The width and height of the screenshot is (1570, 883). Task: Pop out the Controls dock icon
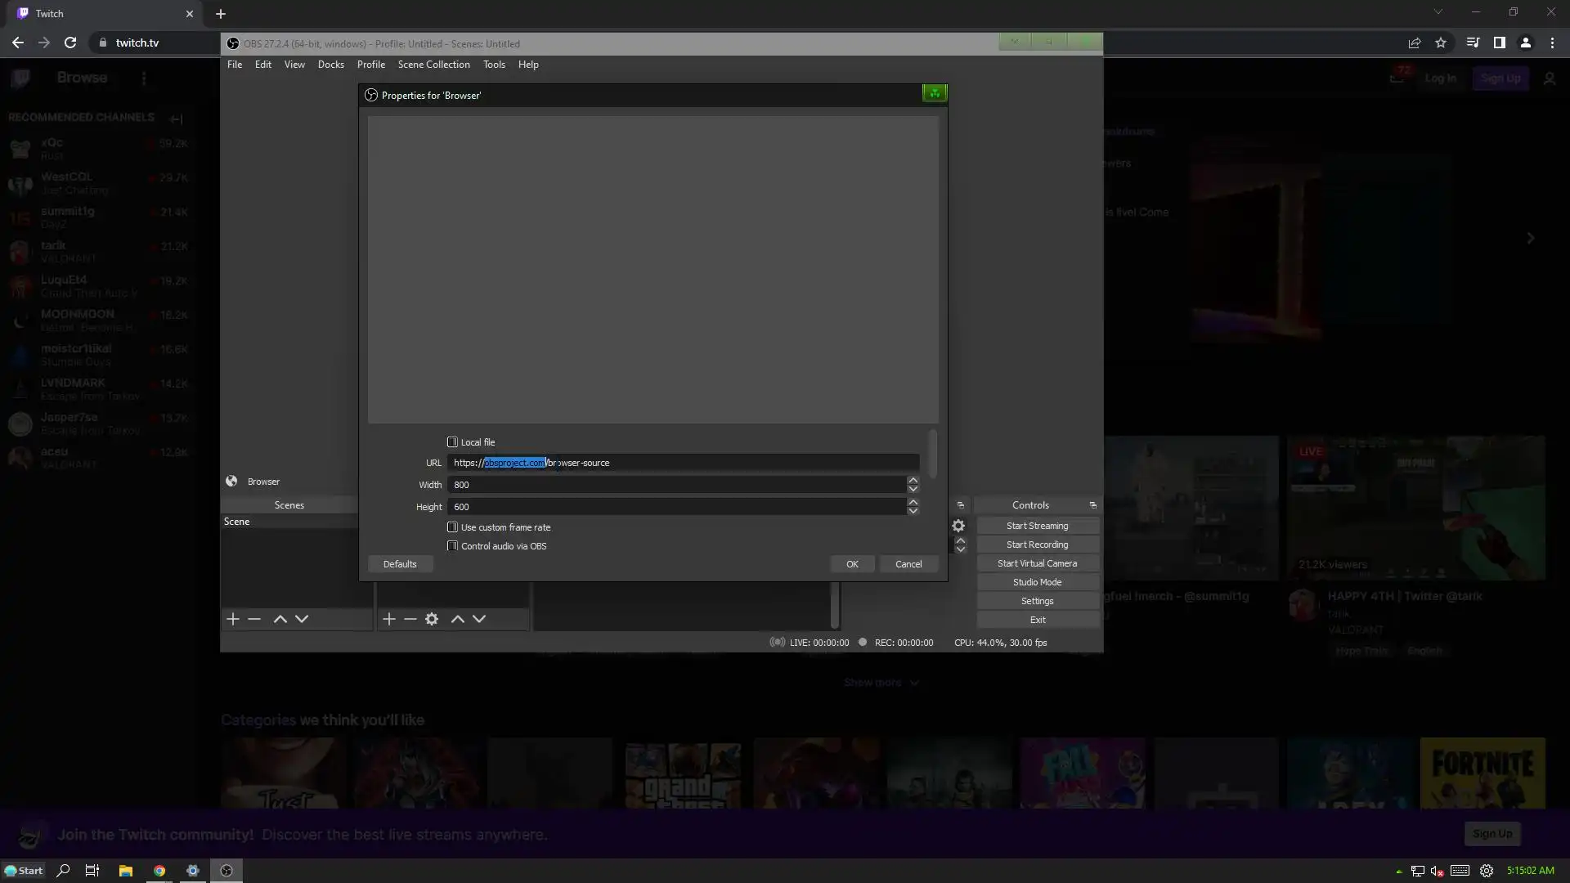[x=1092, y=505]
